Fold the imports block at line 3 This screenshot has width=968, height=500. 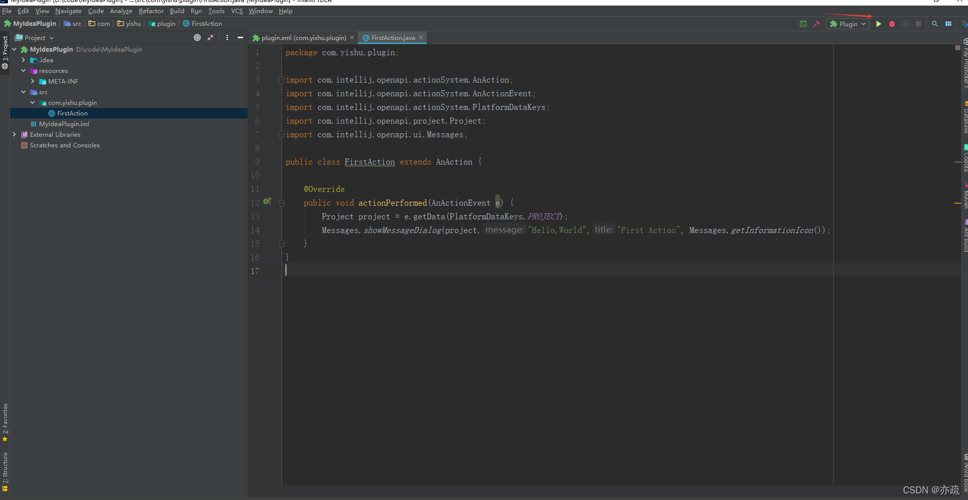pyautogui.click(x=281, y=80)
